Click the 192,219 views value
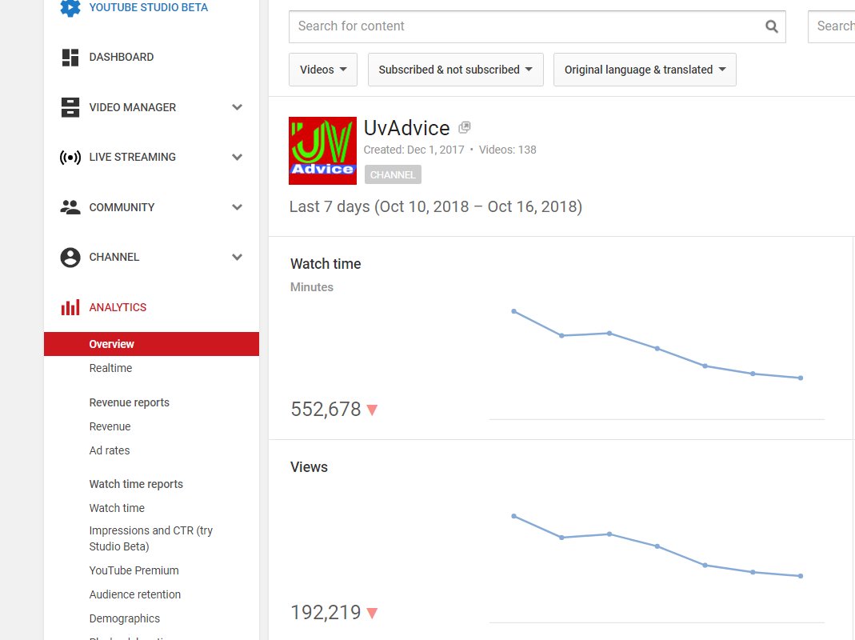The width and height of the screenshot is (855, 640). pyautogui.click(x=326, y=613)
